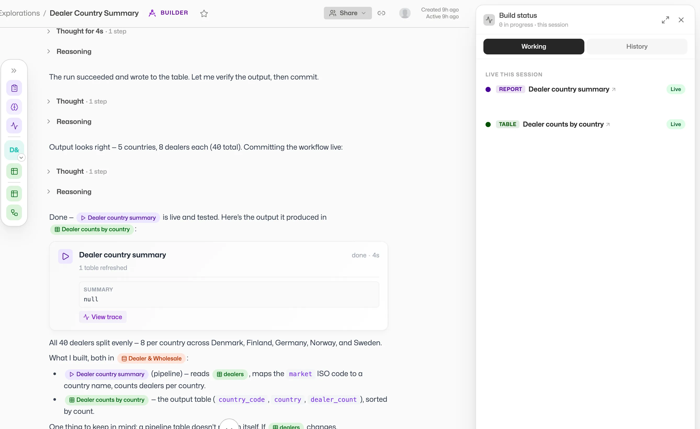Expand the first Reasoning section
Viewport: 700px width, 429px height.
click(x=69, y=52)
